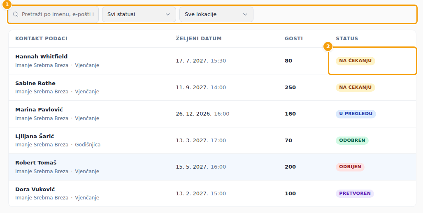Click 'Imanje Srebrna Breza · Godišnjica' under Ljiljana Šarić

click(x=58, y=145)
